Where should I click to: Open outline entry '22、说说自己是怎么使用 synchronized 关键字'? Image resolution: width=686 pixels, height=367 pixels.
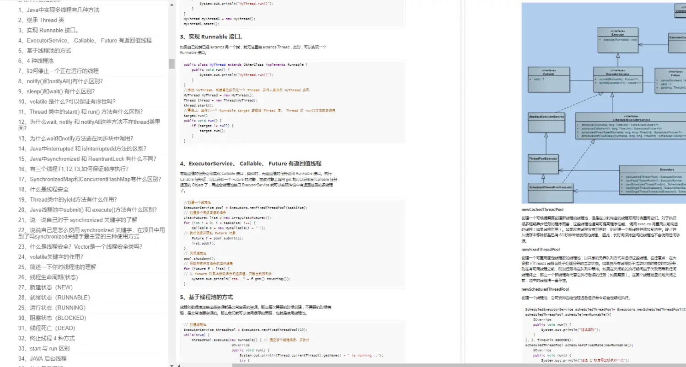tap(91, 233)
